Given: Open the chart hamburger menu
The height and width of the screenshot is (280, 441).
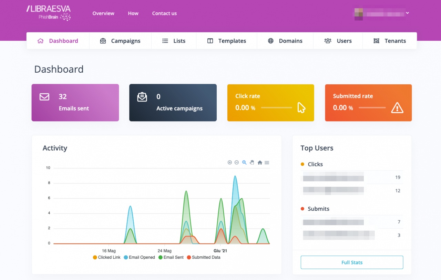Looking at the screenshot, I should (x=267, y=163).
